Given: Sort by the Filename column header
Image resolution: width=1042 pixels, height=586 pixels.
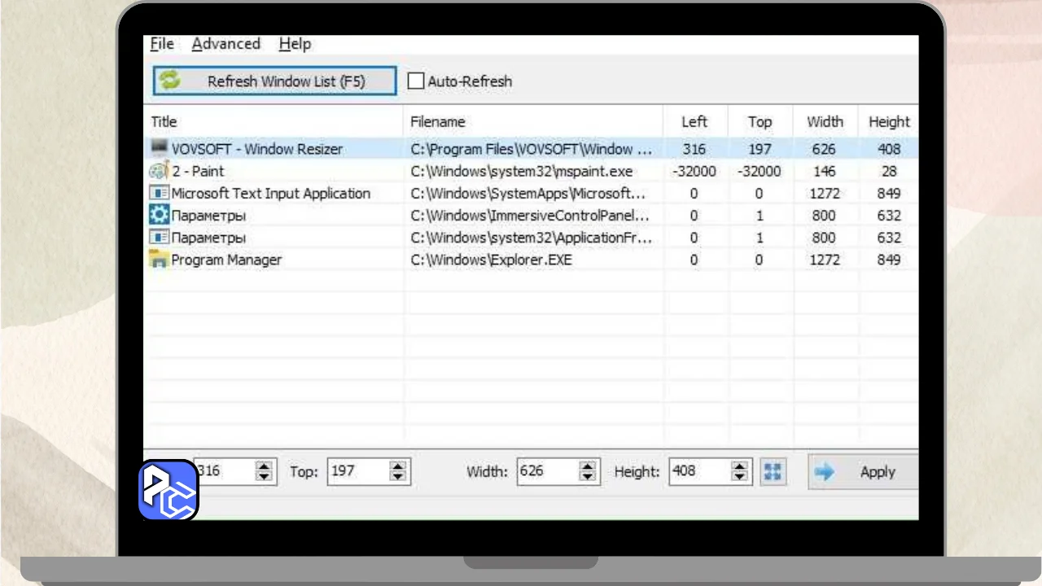Looking at the screenshot, I should click(533, 121).
